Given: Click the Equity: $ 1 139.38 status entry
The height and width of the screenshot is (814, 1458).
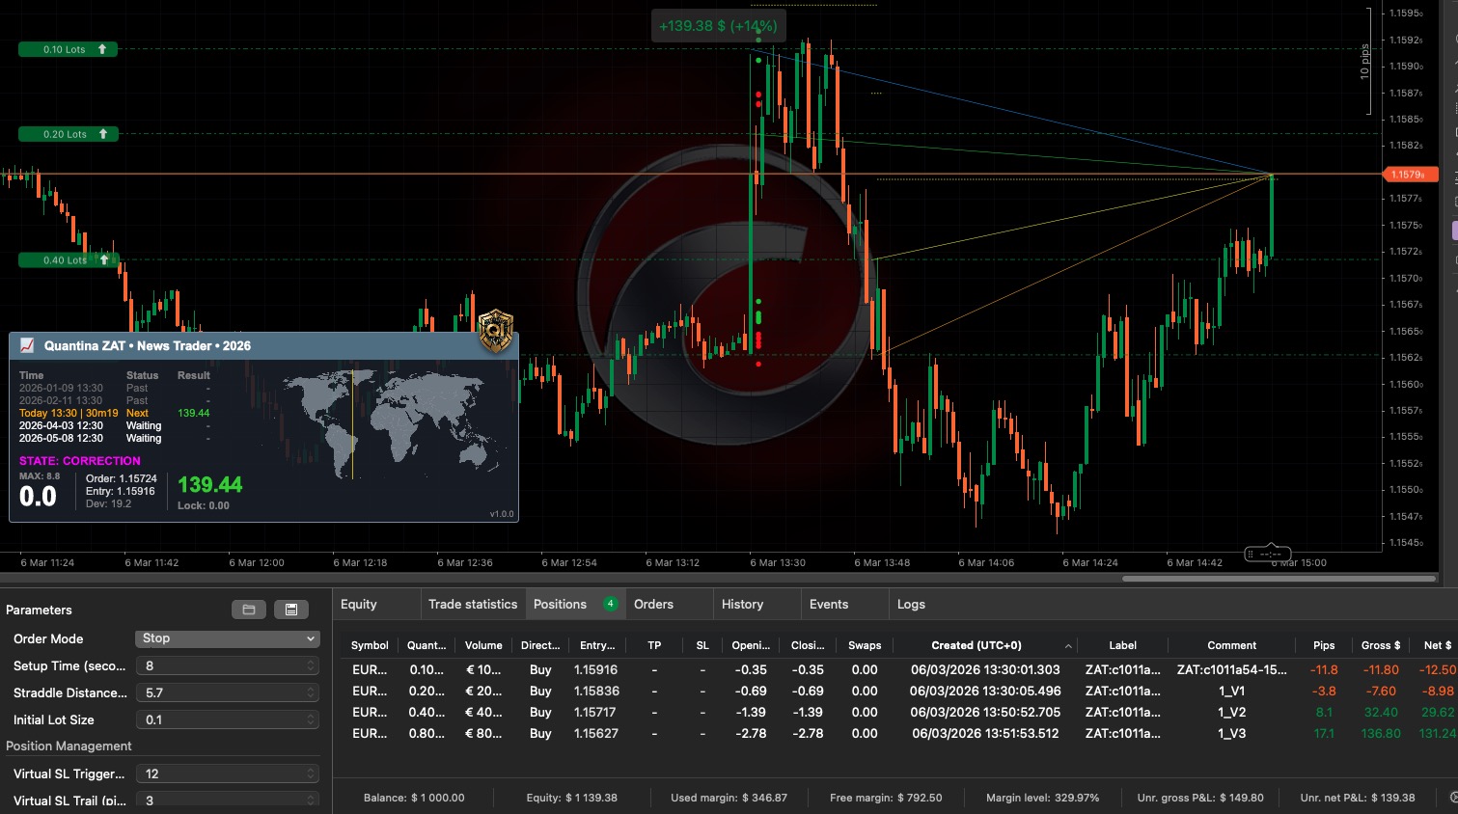Looking at the screenshot, I should (x=571, y=798).
